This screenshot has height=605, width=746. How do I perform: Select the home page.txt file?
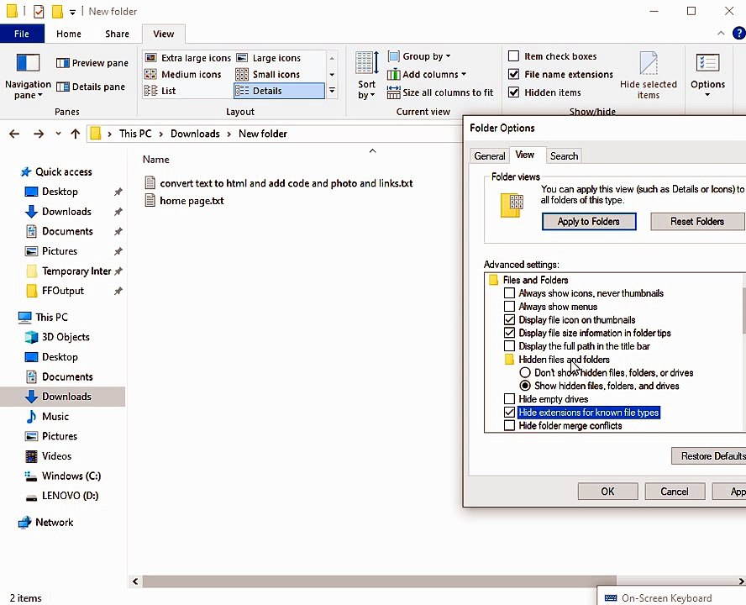pyautogui.click(x=184, y=200)
